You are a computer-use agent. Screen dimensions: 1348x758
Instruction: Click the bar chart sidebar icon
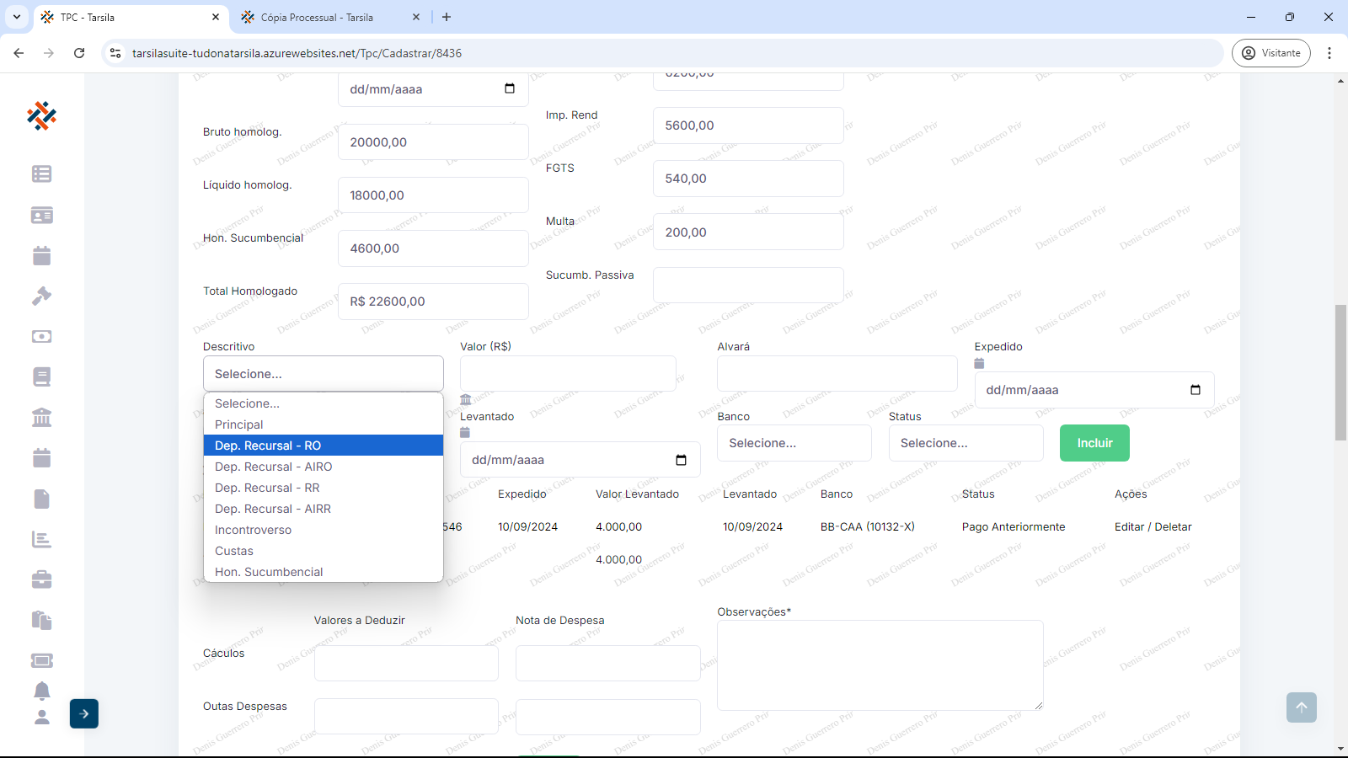41,539
